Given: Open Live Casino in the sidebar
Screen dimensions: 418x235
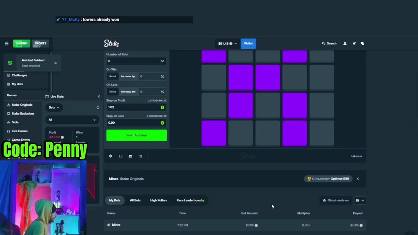Looking at the screenshot, I should tap(19, 131).
